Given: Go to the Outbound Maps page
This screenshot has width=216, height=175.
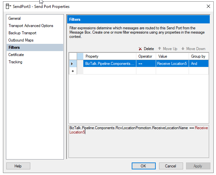Looking at the screenshot, I should [21, 40].
